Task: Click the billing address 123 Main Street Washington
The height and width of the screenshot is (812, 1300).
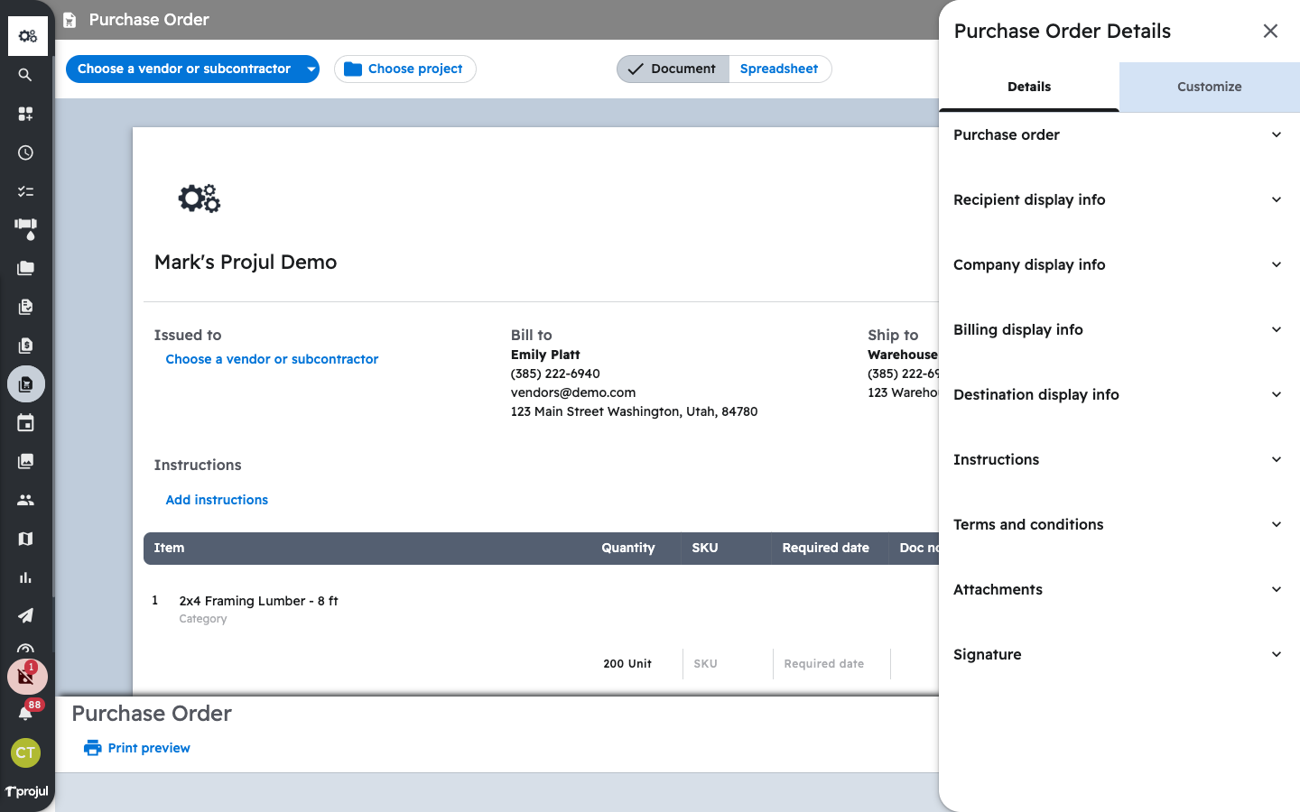Action: pos(634,411)
